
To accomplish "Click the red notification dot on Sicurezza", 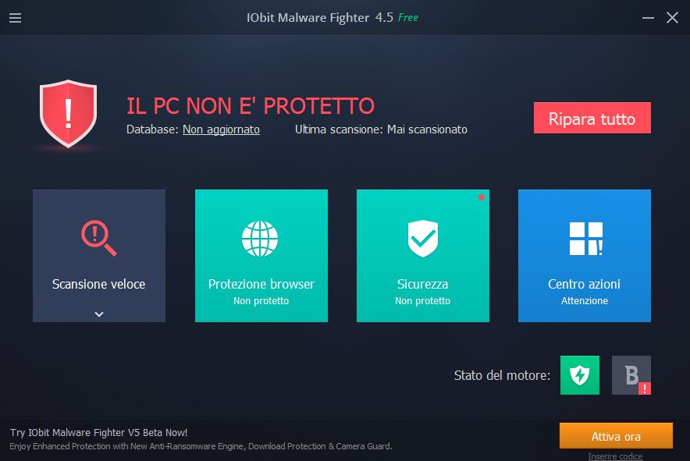I will tap(482, 197).
